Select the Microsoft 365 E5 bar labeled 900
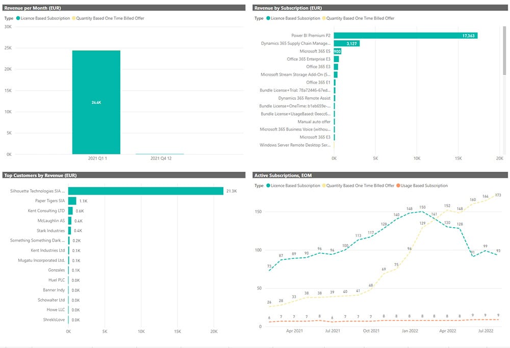The image size is (510, 348). pos(337,51)
